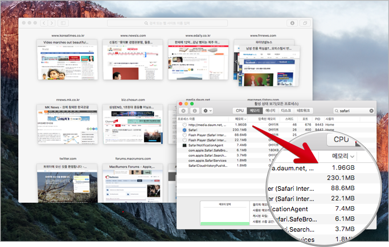
Task: Switch to the 에너지 tab
Action: [270, 111]
